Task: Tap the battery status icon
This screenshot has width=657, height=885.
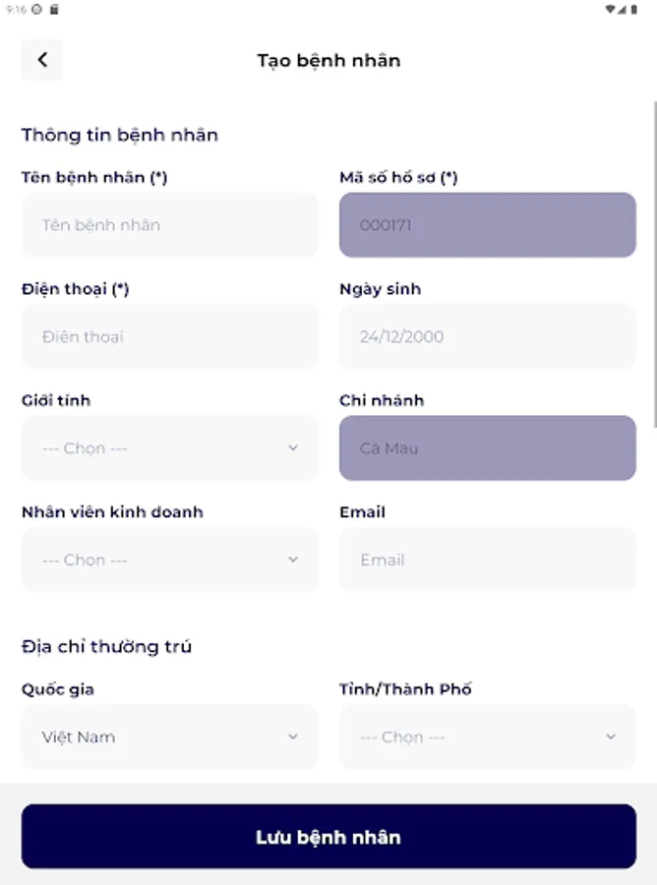Action: click(634, 9)
